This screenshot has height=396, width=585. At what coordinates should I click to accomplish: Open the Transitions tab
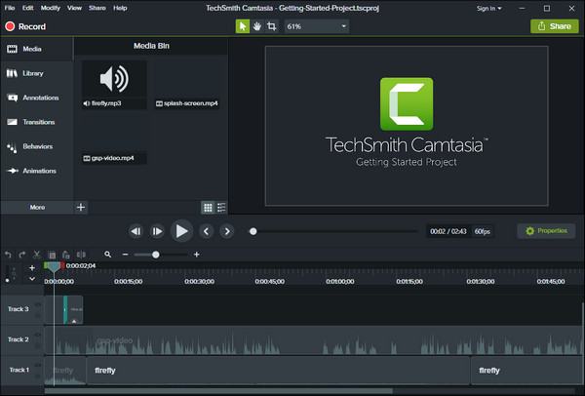[x=37, y=122]
